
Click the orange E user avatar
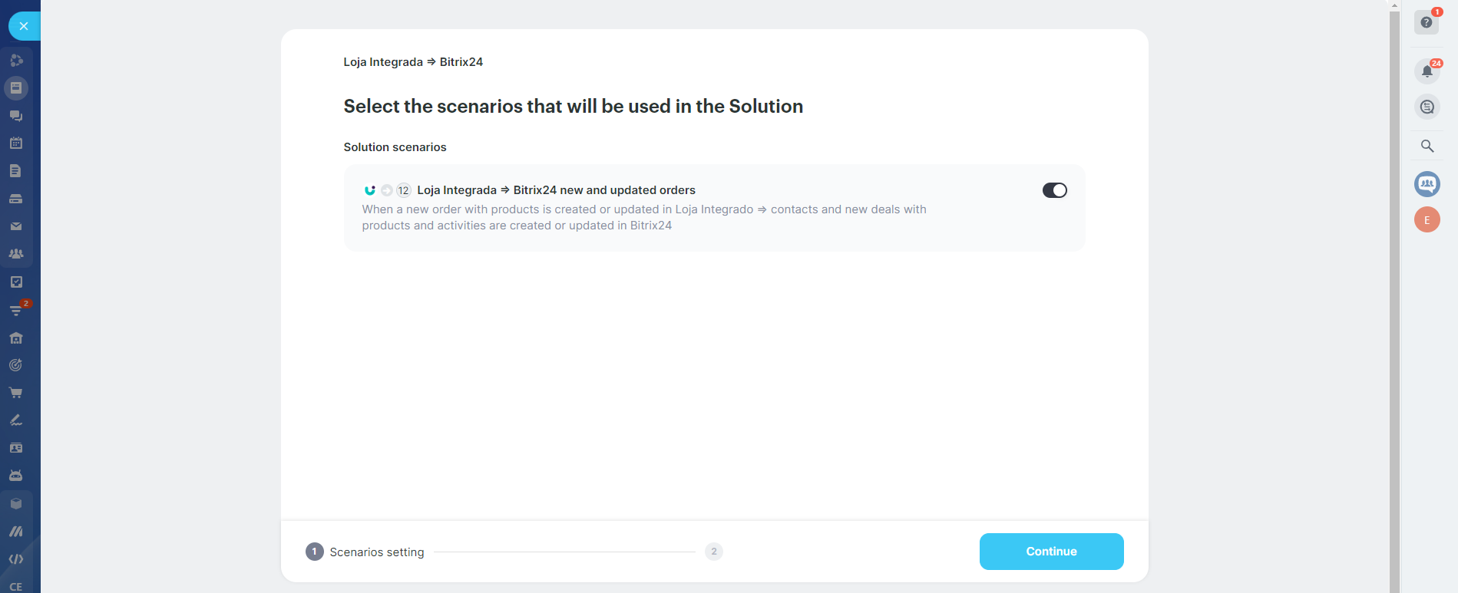(x=1427, y=220)
